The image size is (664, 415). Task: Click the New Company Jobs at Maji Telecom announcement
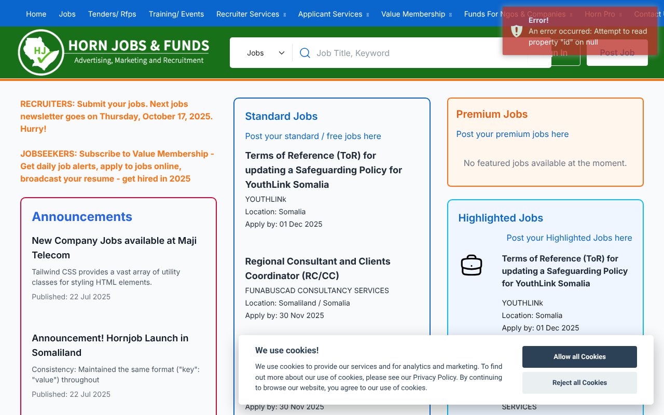point(114,247)
